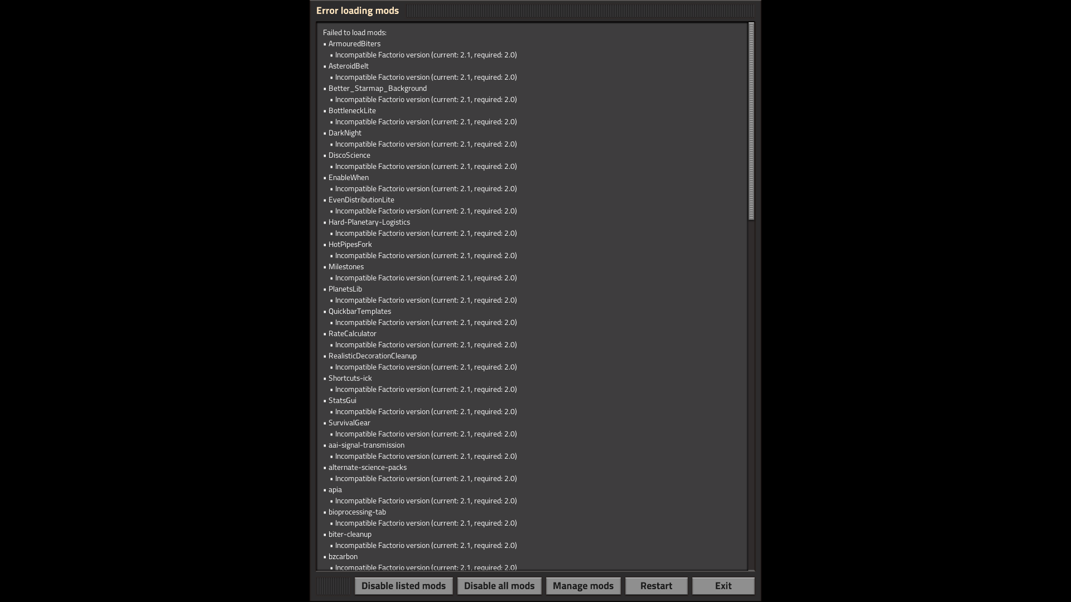The width and height of the screenshot is (1071, 602).
Task: Click the HotPipesFork mod entry
Action: [350, 244]
